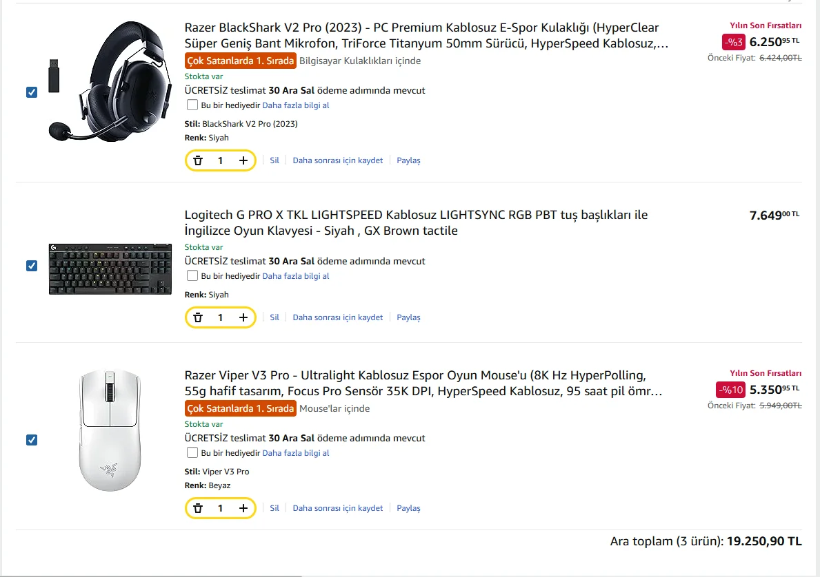Image resolution: width=820 pixels, height=577 pixels.
Task: Open Razer Viper mouse product image
Action: [110, 430]
